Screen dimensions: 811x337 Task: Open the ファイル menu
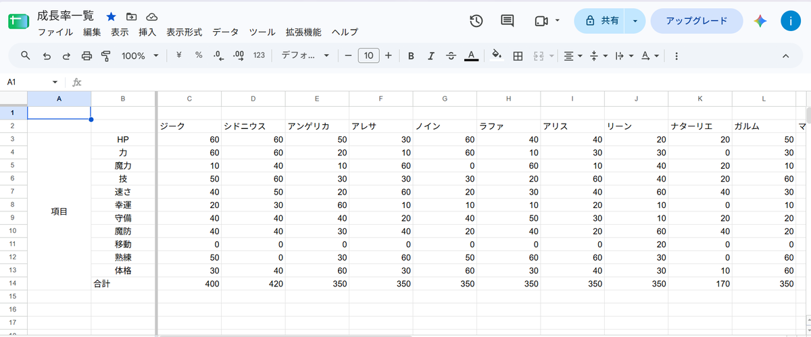[55, 32]
